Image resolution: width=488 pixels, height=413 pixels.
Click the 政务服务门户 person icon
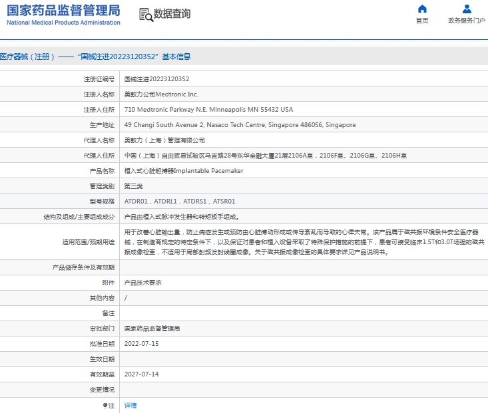tap(467, 9)
